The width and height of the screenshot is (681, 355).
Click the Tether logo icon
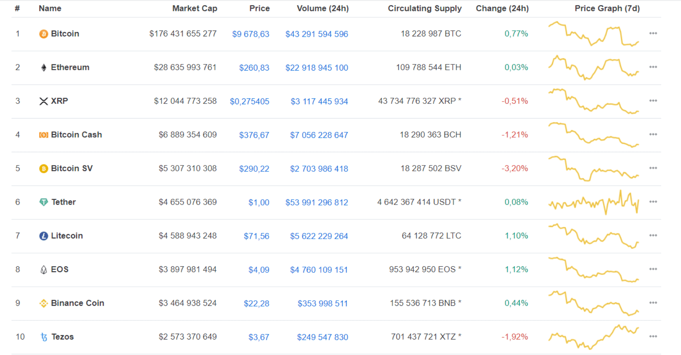coord(43,202)
